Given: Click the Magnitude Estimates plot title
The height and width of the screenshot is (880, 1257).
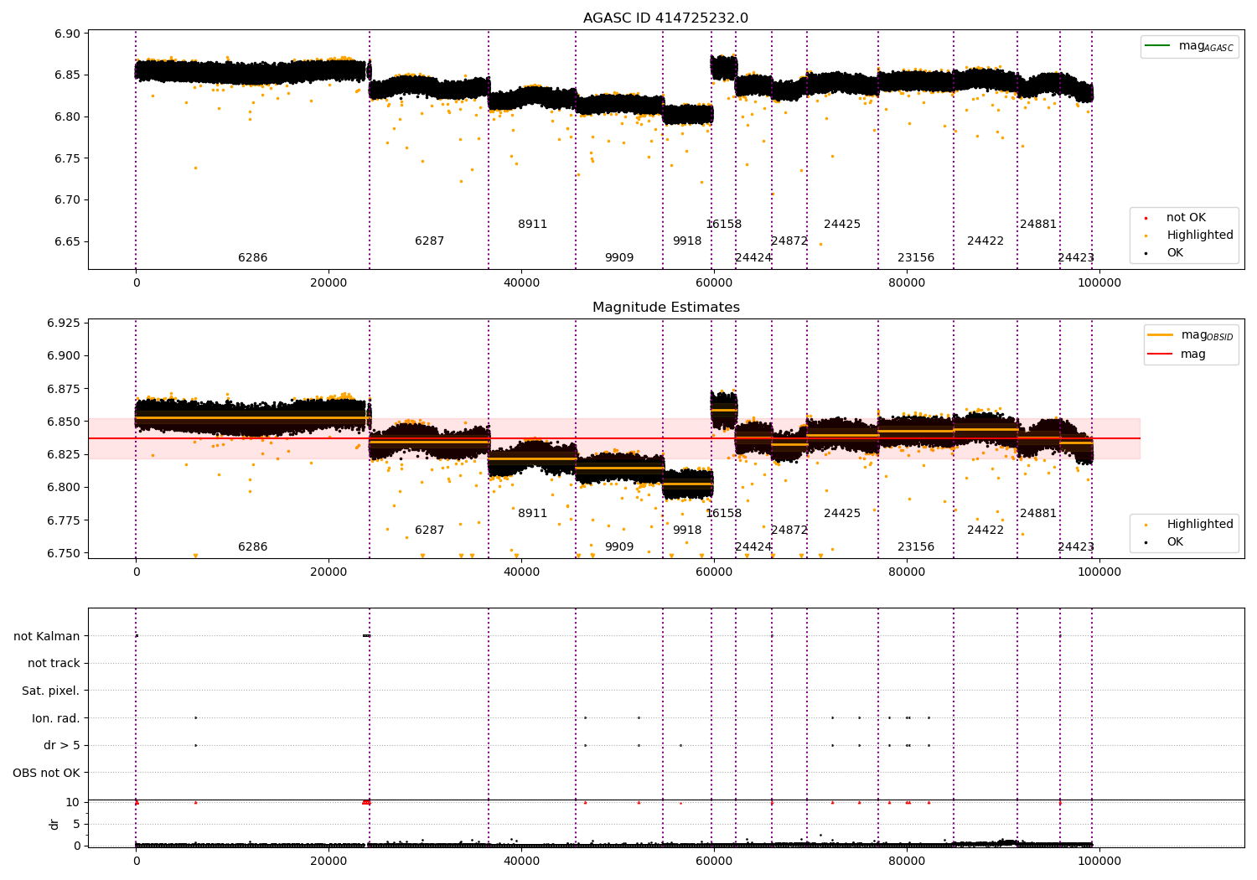Looking at the screenshot, I should click(x=665, y=308).
